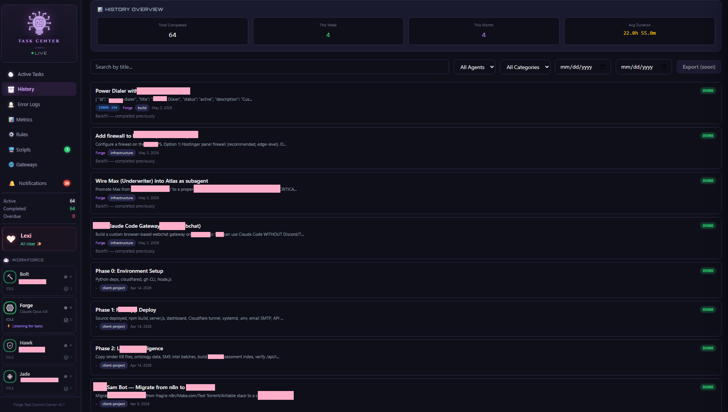Open the Add firewall task entry

[x=406, y=148]
